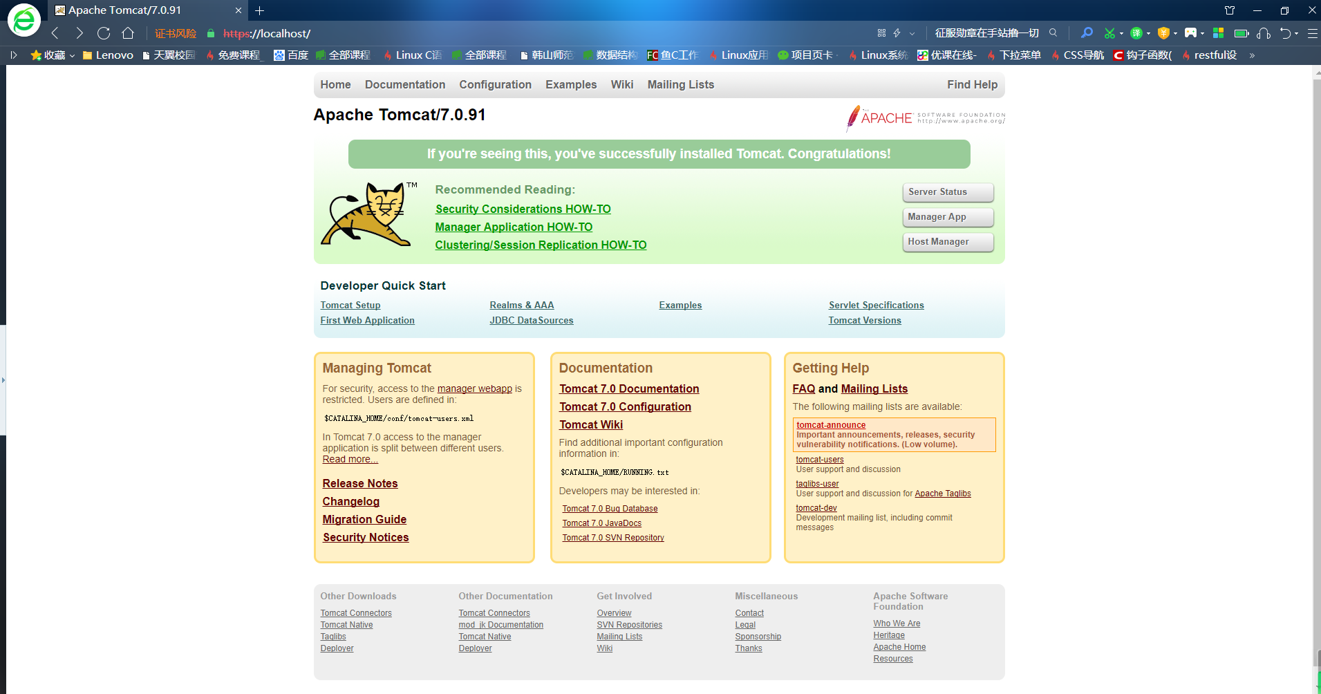Click the lightning speed mode icon

click(897, 33)
